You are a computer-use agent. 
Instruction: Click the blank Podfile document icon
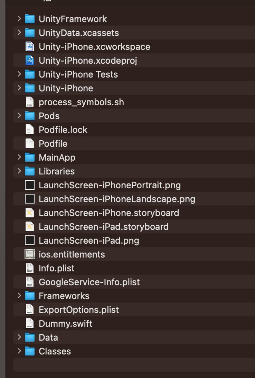tap(30, 143)
